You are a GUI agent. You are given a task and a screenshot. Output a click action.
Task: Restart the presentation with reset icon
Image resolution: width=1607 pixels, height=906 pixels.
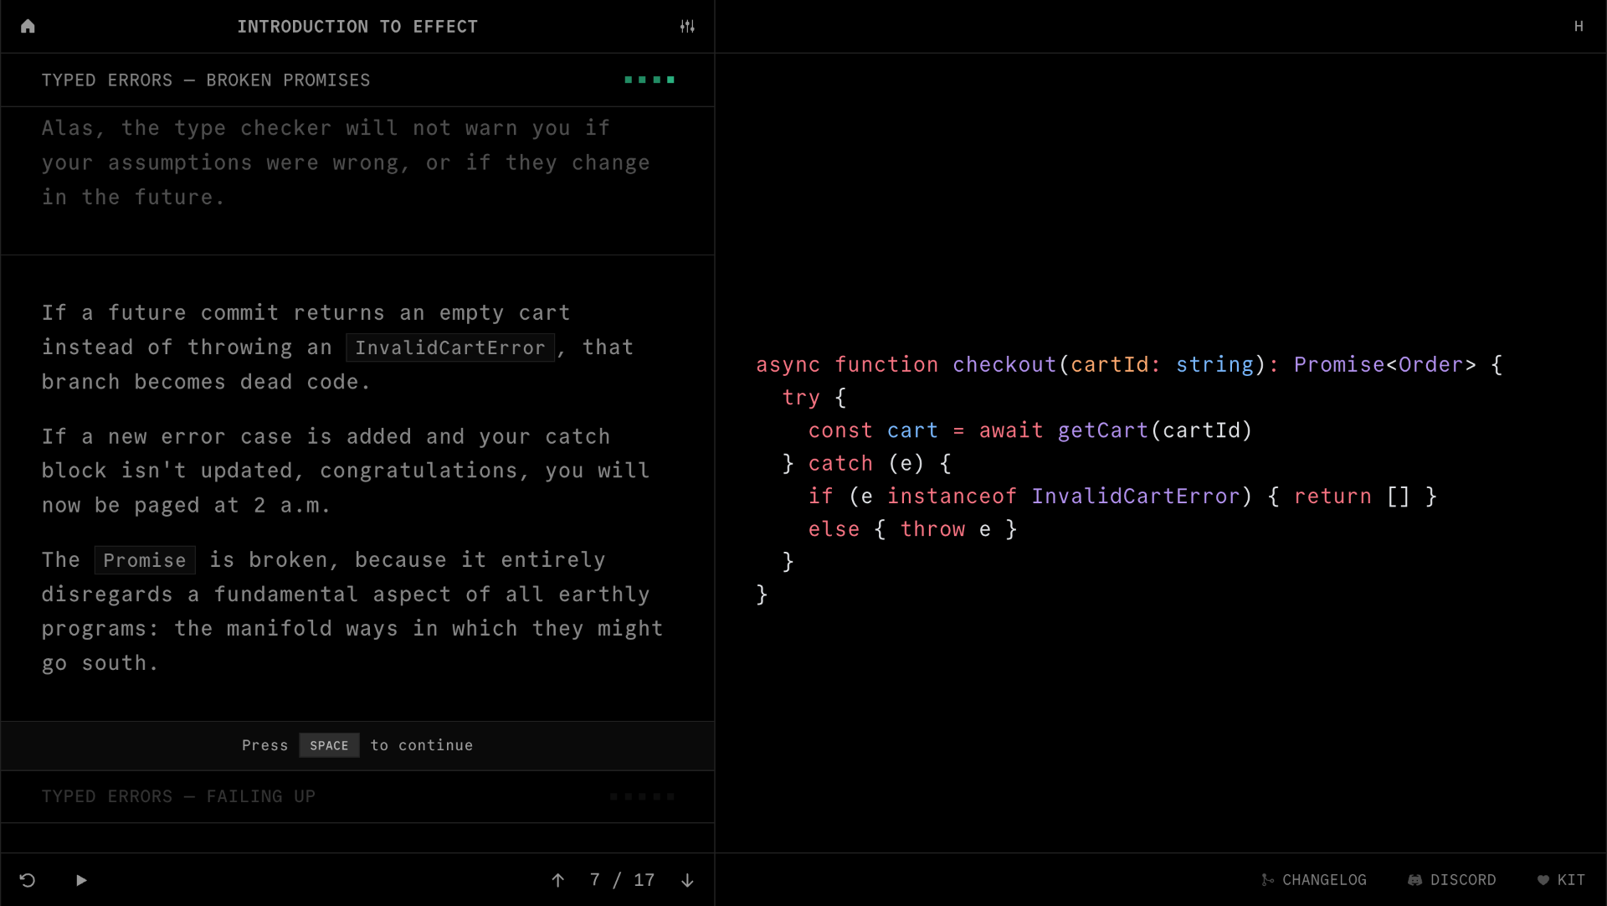click(x=28, y=880)
